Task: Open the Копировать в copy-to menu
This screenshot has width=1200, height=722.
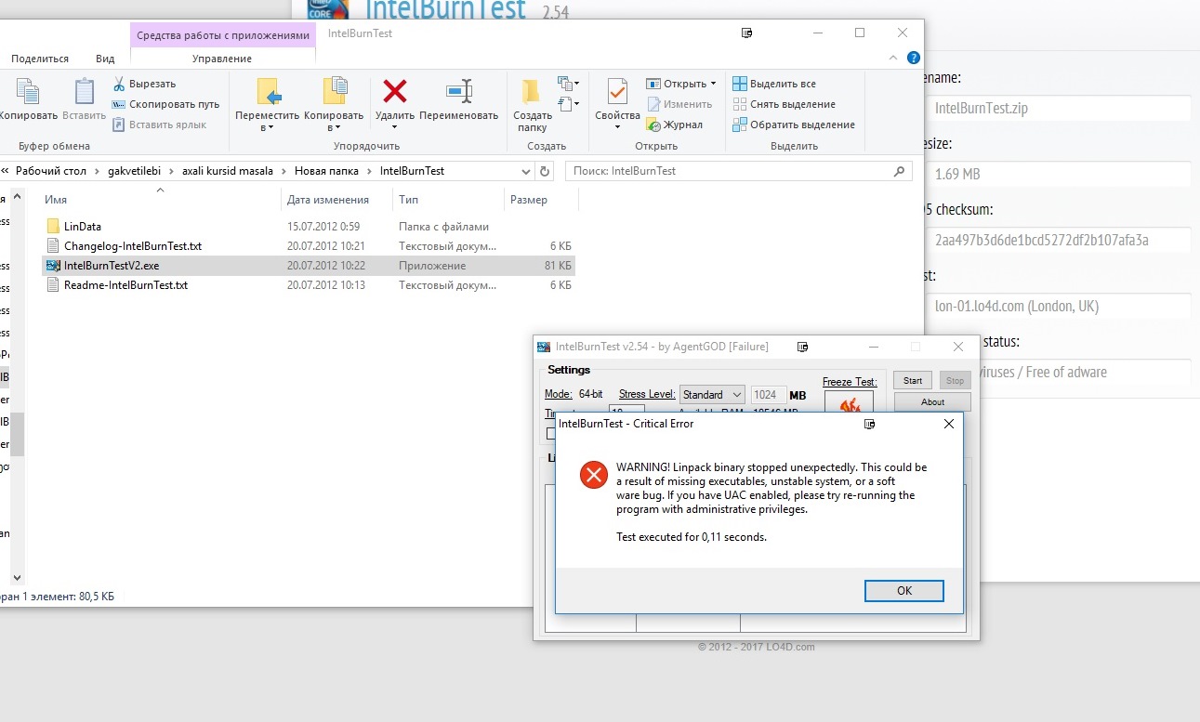Action: tap(334, 103)
